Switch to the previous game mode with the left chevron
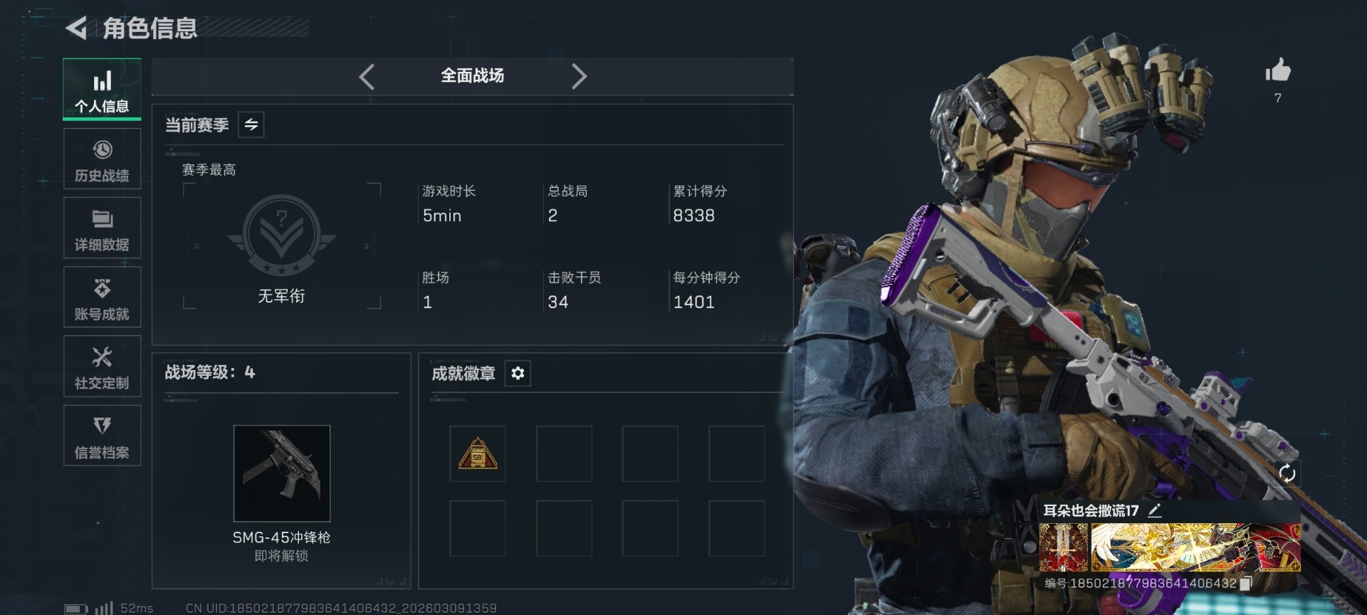 pos(367,76)
